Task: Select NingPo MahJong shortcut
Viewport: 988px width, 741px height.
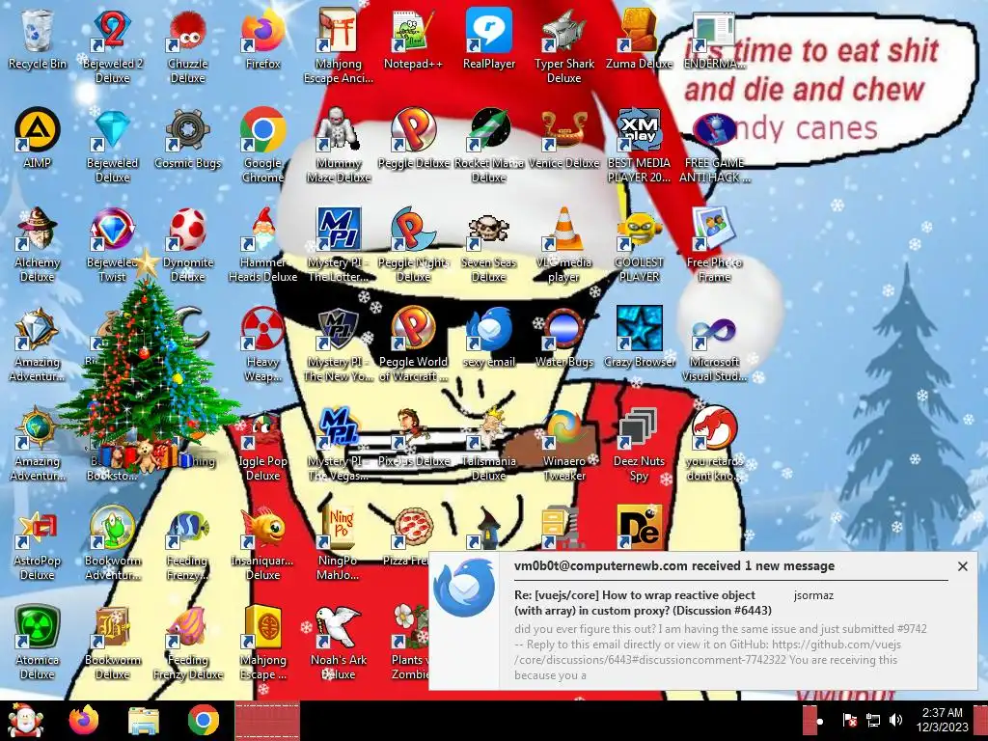Action: pyautogui.click(x=339, y=543)
